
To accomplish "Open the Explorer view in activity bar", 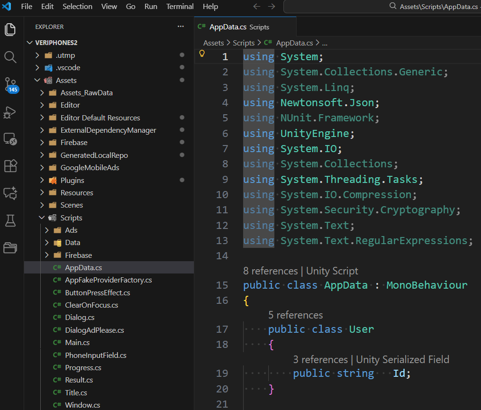I will pyautogui.click(x=10, y=29).
